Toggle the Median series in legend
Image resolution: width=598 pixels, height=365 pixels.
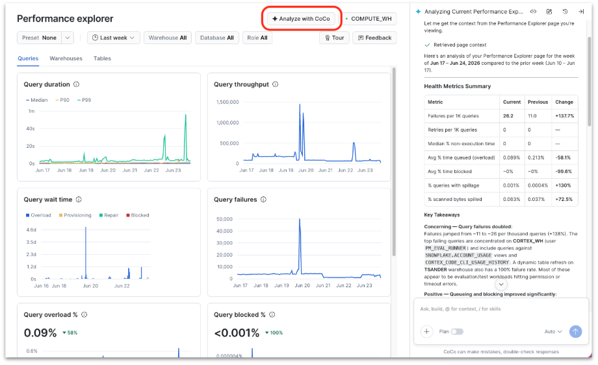(37, 100)
